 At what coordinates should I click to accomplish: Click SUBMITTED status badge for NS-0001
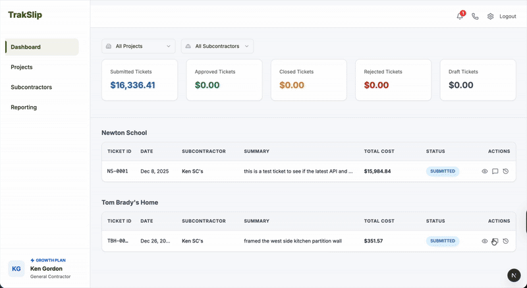coord(443,171)
